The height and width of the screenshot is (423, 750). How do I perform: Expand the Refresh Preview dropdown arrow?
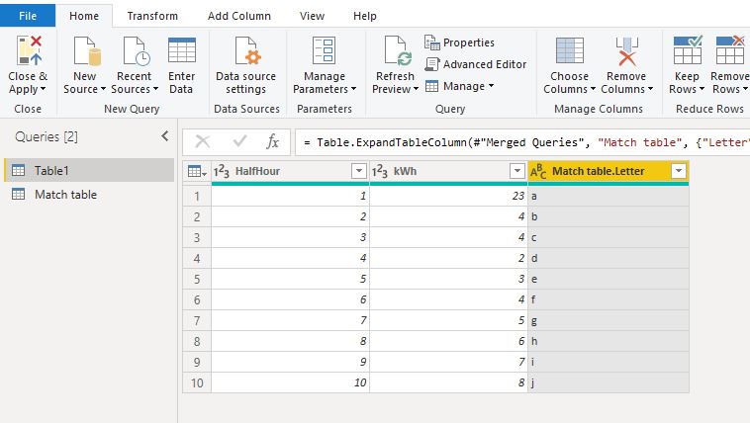416,89
